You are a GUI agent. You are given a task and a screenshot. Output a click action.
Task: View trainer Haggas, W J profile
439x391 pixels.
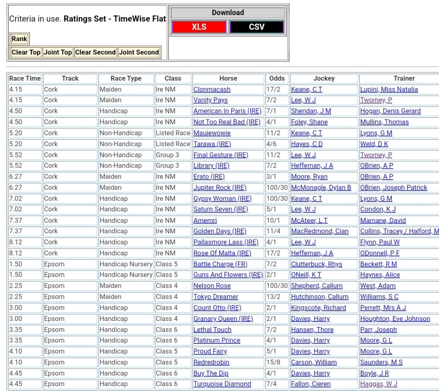(x=379, y=384)
